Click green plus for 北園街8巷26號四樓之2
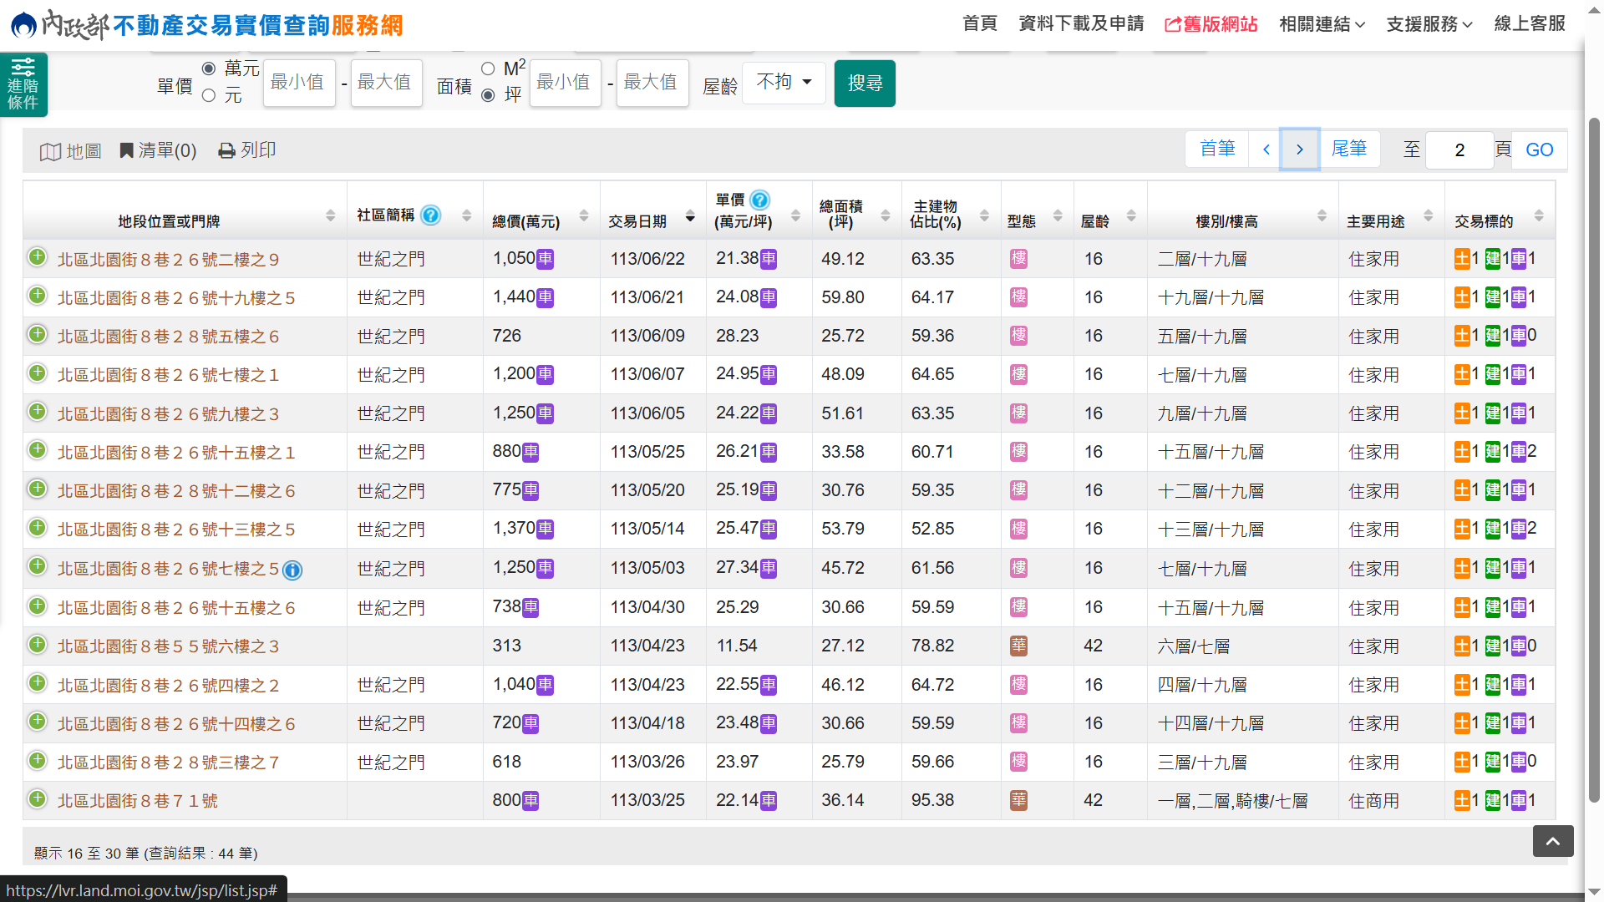 [37, 683]
